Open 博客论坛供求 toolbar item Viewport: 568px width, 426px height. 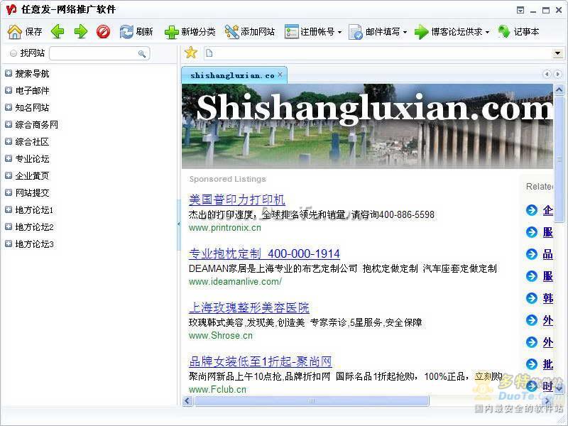point(448,32)
